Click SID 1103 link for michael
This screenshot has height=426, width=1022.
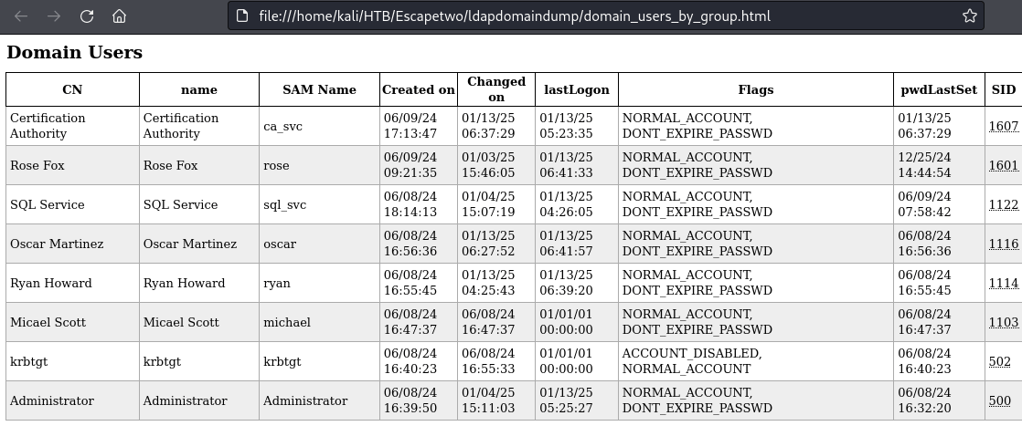(1003, 322)
